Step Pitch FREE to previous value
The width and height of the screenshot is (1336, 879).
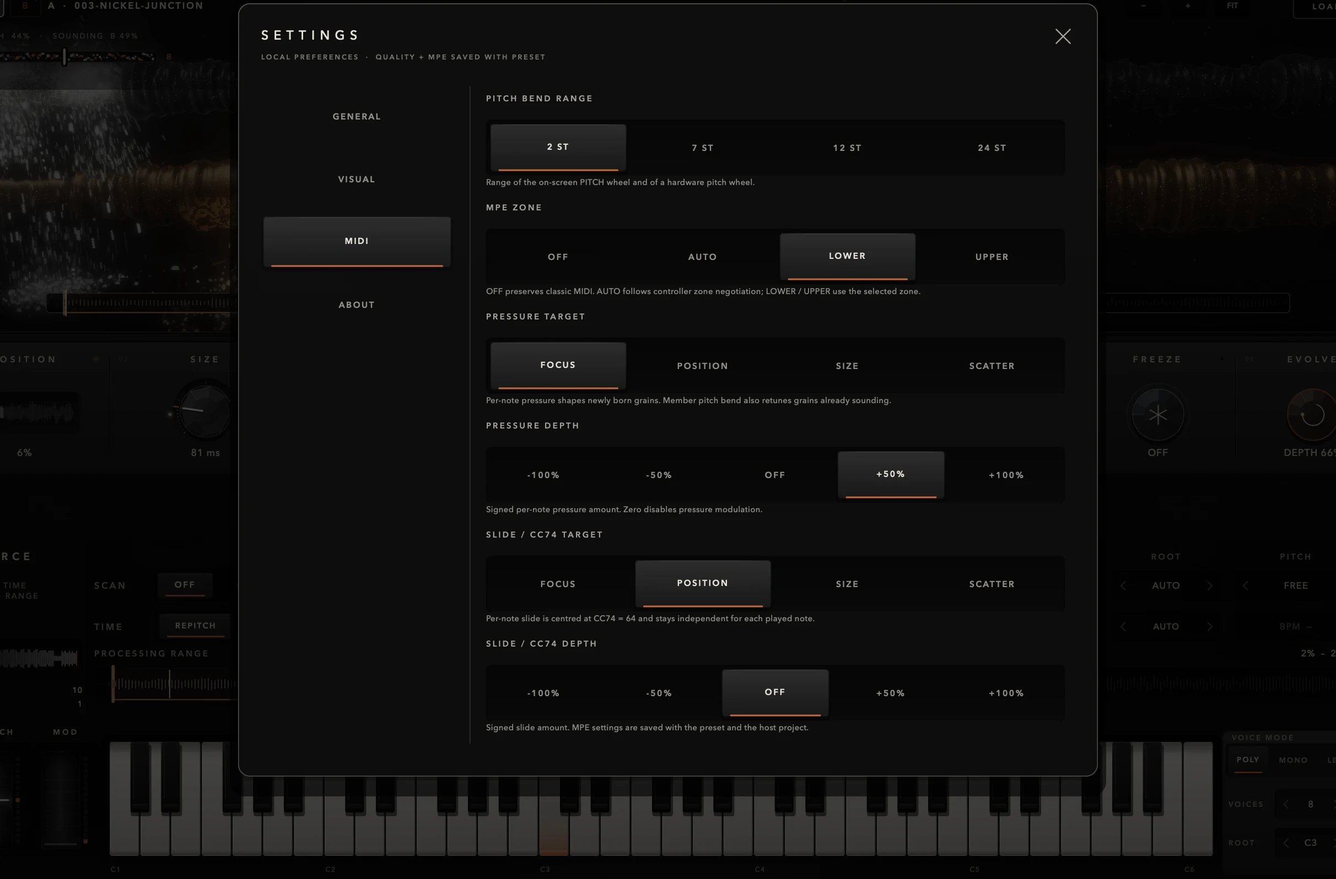coord(1245,585)
